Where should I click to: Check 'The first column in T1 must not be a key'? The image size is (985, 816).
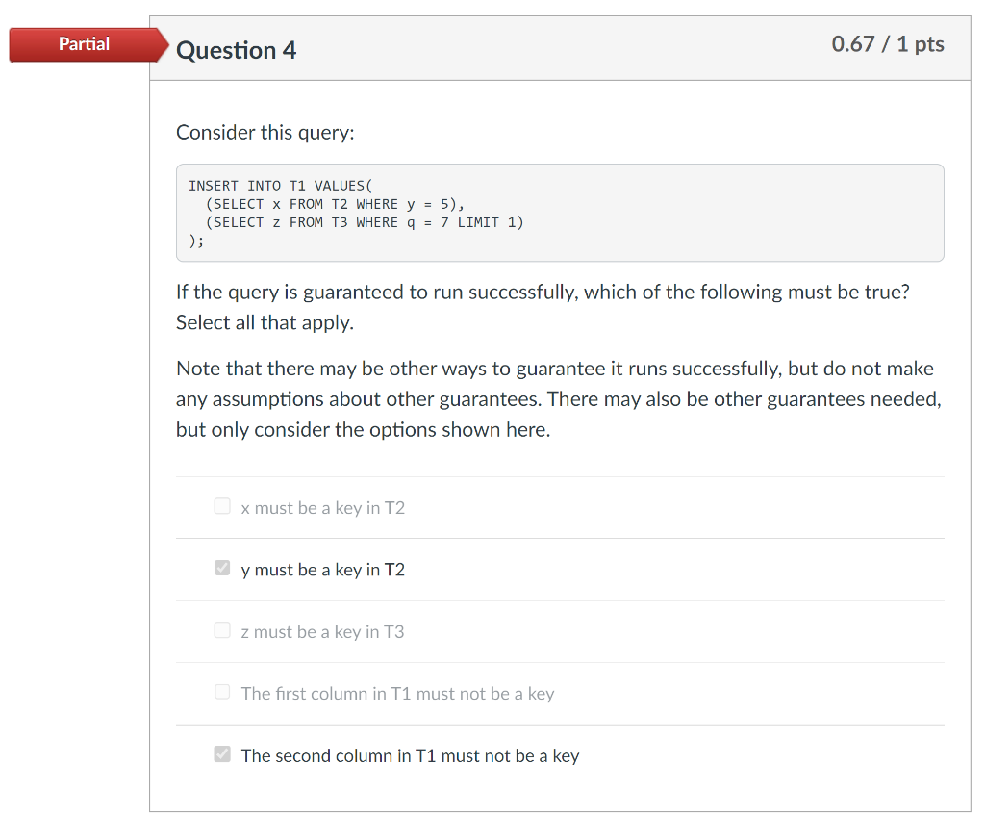click(x=222, y=692)
